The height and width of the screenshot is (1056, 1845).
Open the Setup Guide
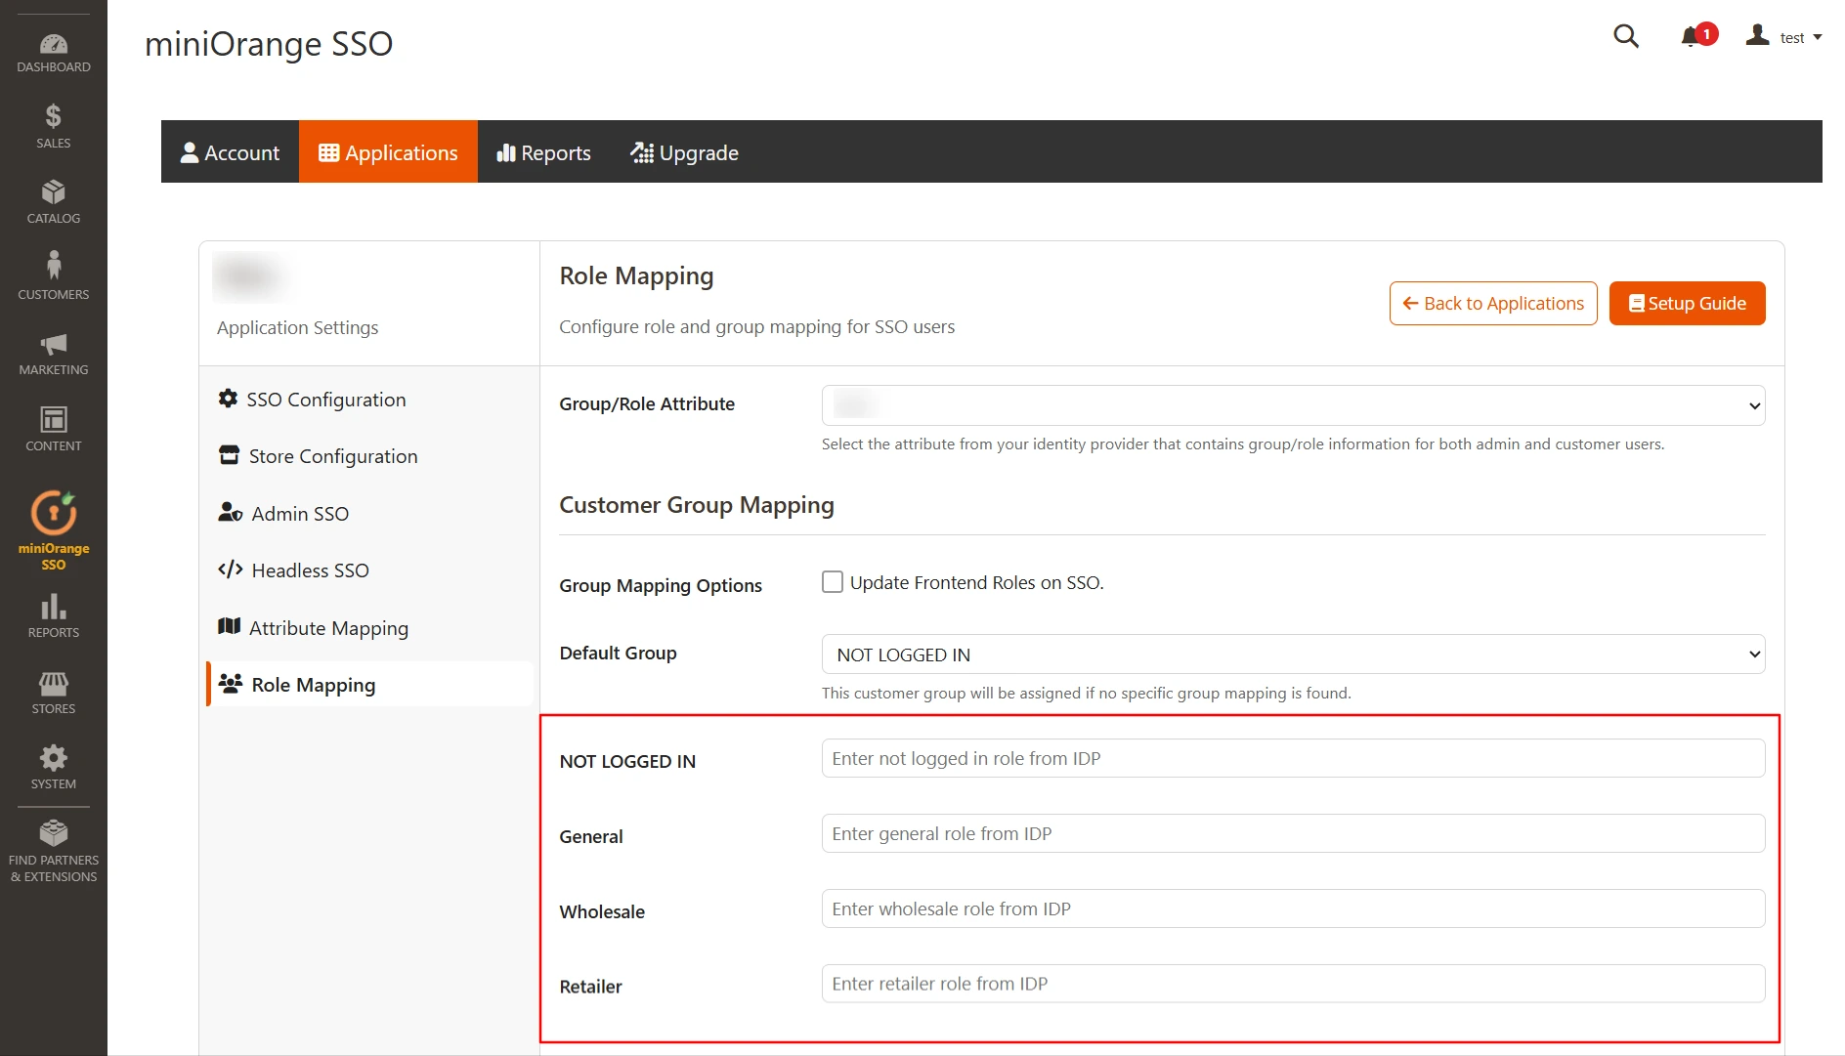tap(1686, 303)
